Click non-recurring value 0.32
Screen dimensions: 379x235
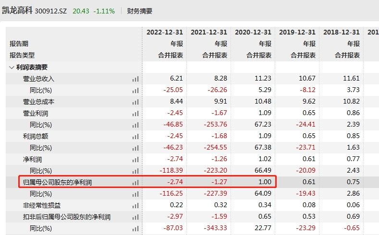[220, 205]
